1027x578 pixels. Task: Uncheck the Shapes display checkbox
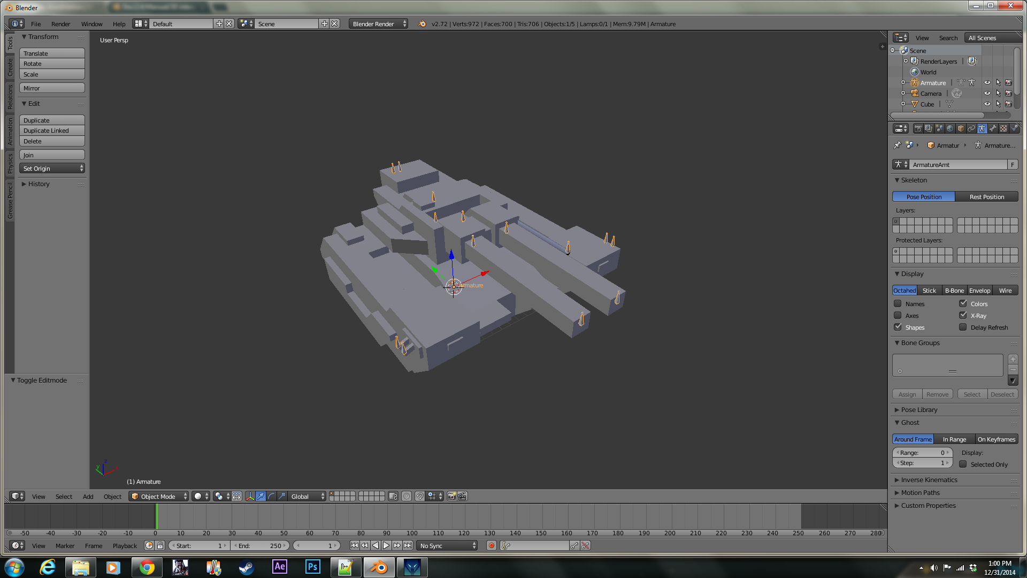pos(898,327)
